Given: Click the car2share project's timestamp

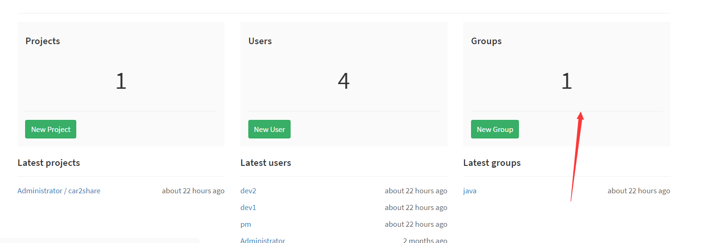Looking at the screenshot, I should (193, 190).
